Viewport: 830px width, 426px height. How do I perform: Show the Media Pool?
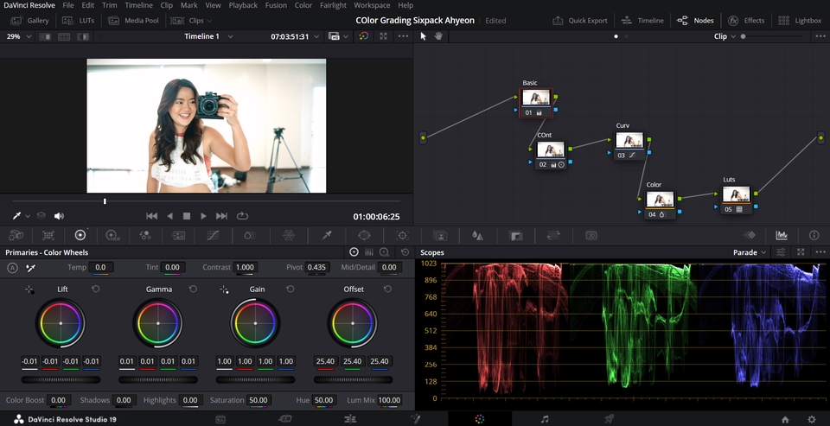(134, 21)
